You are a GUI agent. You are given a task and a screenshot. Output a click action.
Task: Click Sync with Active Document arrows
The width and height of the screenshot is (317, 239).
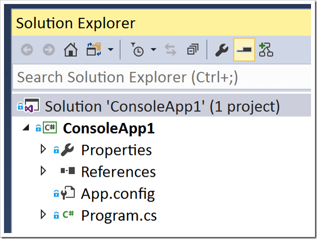coord(170,50)
